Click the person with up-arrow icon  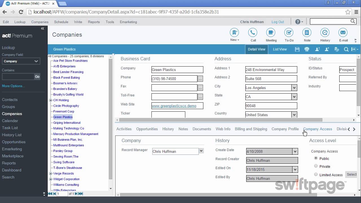327,49
